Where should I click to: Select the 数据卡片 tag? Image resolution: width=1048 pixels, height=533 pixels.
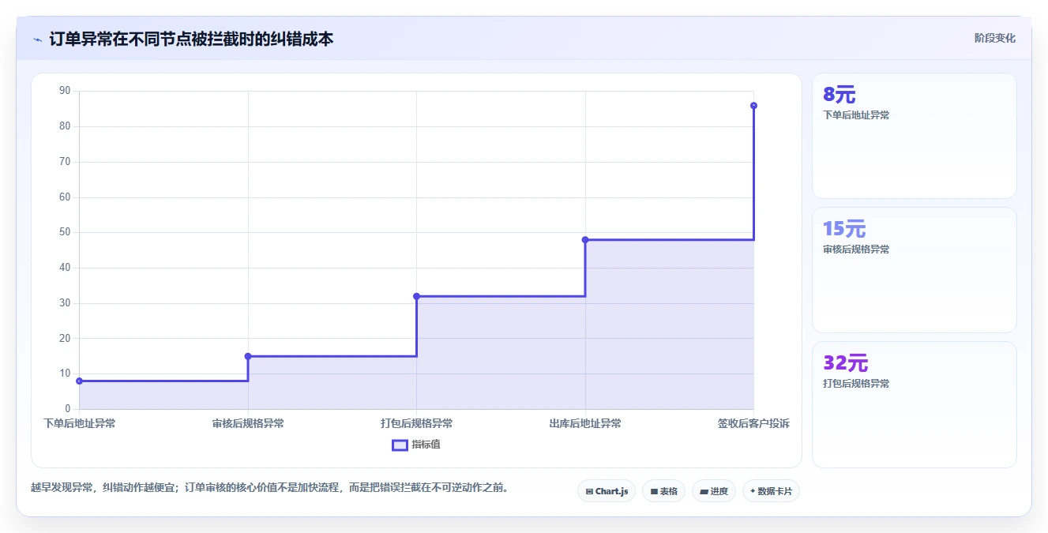(772, 491)
